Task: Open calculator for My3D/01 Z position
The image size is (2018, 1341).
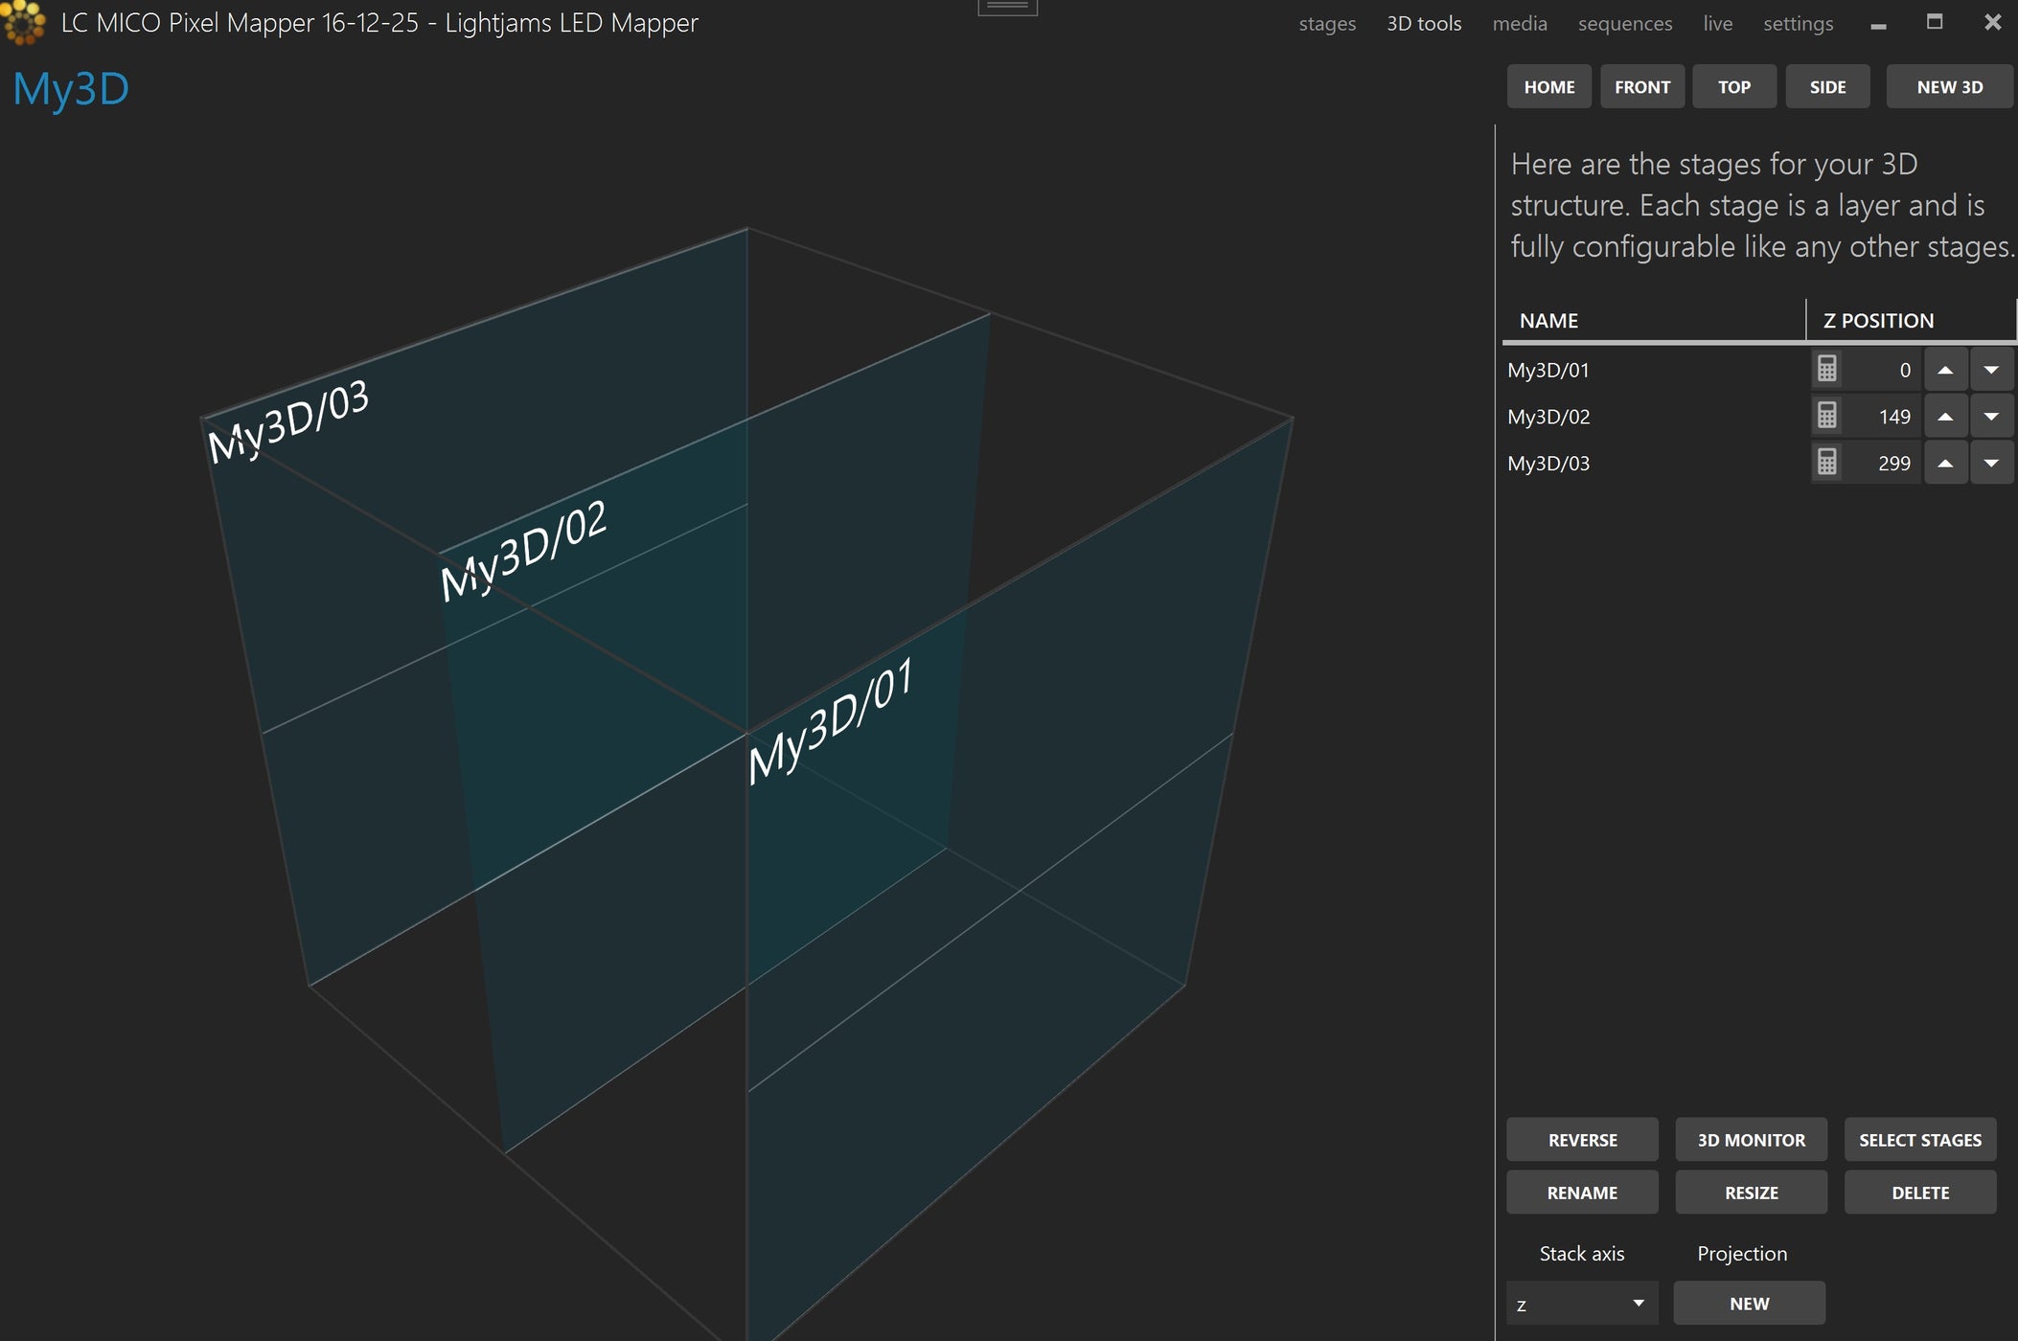Action: pyautogui.click(x=1827, y=369)
